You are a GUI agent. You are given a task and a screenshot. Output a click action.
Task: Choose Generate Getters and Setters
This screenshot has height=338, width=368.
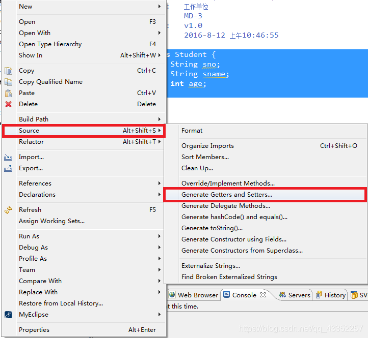[265, 195]
